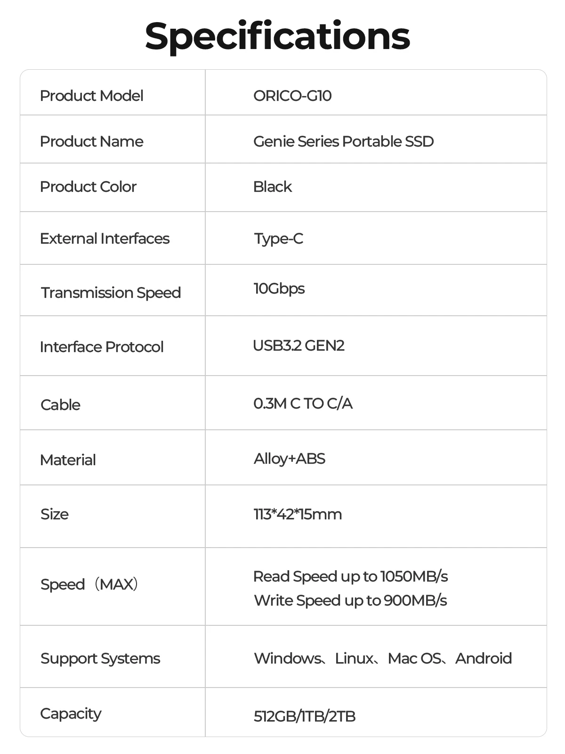
Task: Select the Product Model label
Action: [x=91, y=96]
